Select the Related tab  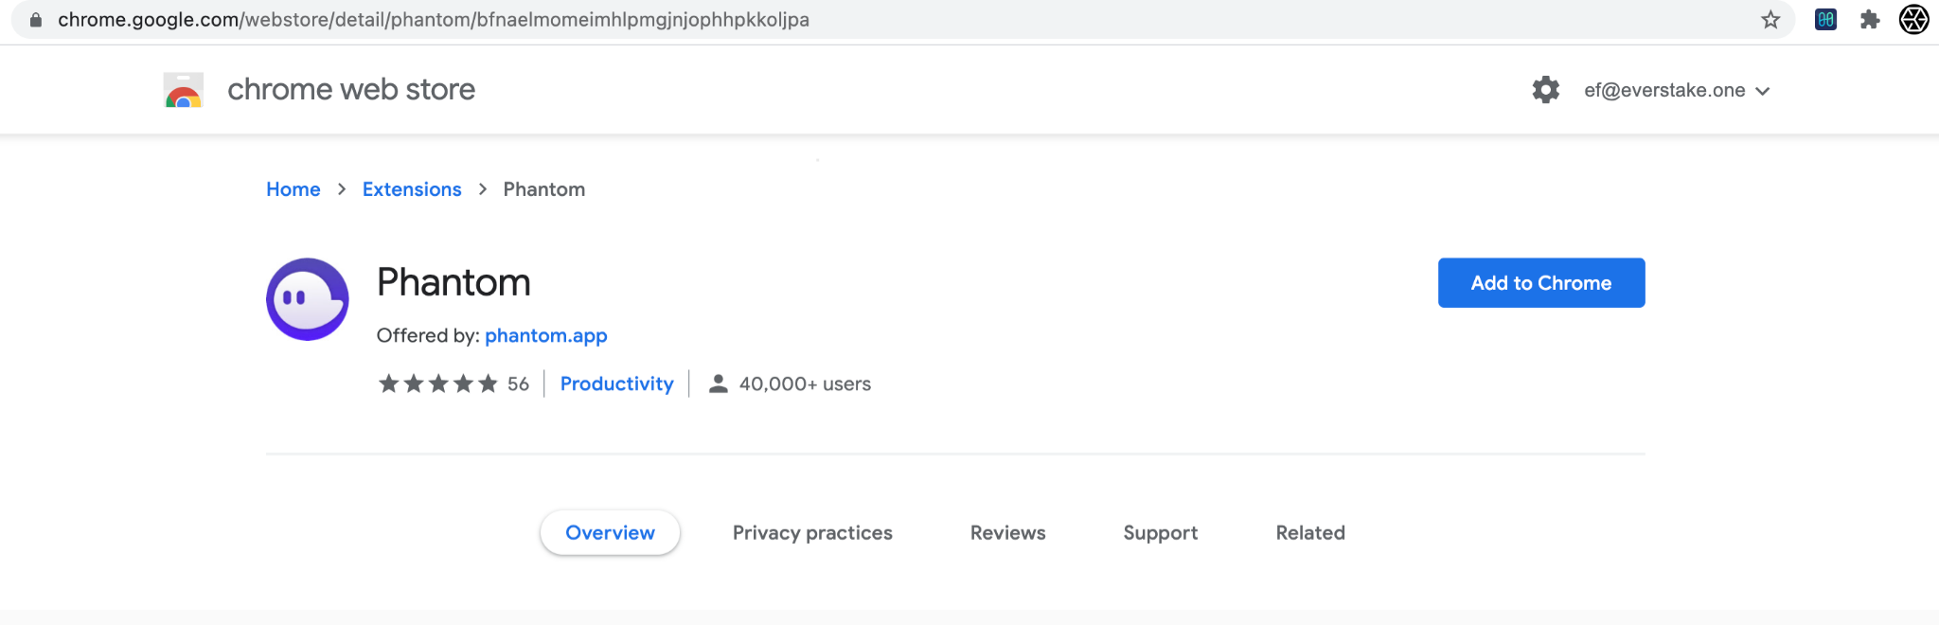1310,533
